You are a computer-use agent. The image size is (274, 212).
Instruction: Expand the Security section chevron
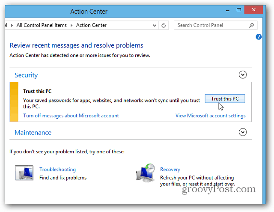[243, 75]
